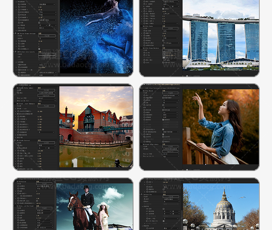Open the Warped and Blended dropdown in RE:Flex Morph
The height and width of the screenshot is (230, 272).
[x=171, y=95]
